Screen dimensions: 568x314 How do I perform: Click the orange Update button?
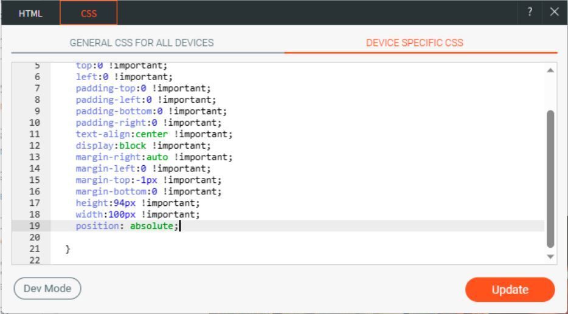click(x=510, y=290)
